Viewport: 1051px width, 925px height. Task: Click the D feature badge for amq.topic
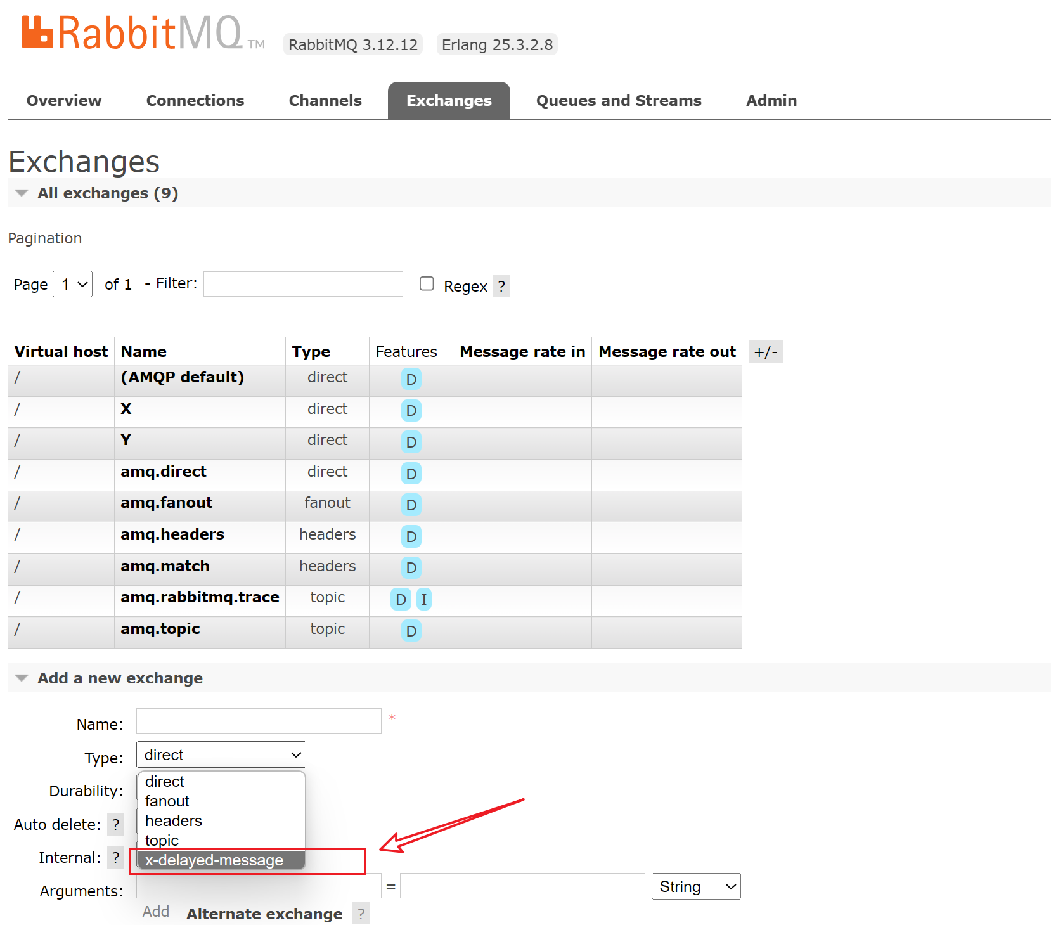pos(411,631)
